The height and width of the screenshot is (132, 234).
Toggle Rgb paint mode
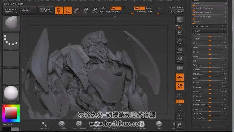point(116,8)
